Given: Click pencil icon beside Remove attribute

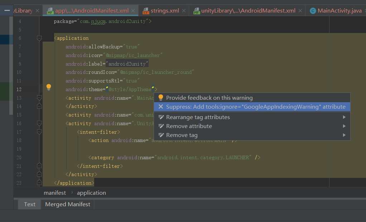Looking at the screenshot, I should 161,126.
